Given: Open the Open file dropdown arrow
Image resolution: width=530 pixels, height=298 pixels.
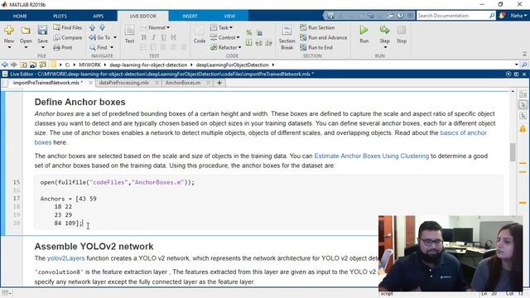Looking at the screenshot, I should 26,47.
